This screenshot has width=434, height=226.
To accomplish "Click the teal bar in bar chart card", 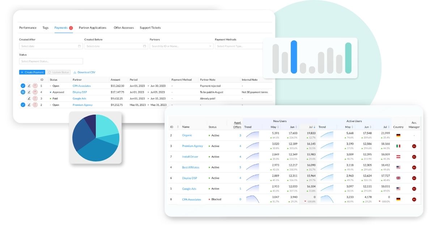I will click(x=348, y=58).
